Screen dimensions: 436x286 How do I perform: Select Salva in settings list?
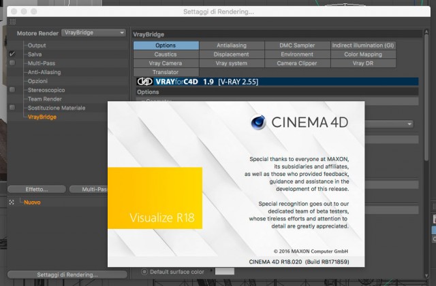pyautogui.click(x=35, y=54)
